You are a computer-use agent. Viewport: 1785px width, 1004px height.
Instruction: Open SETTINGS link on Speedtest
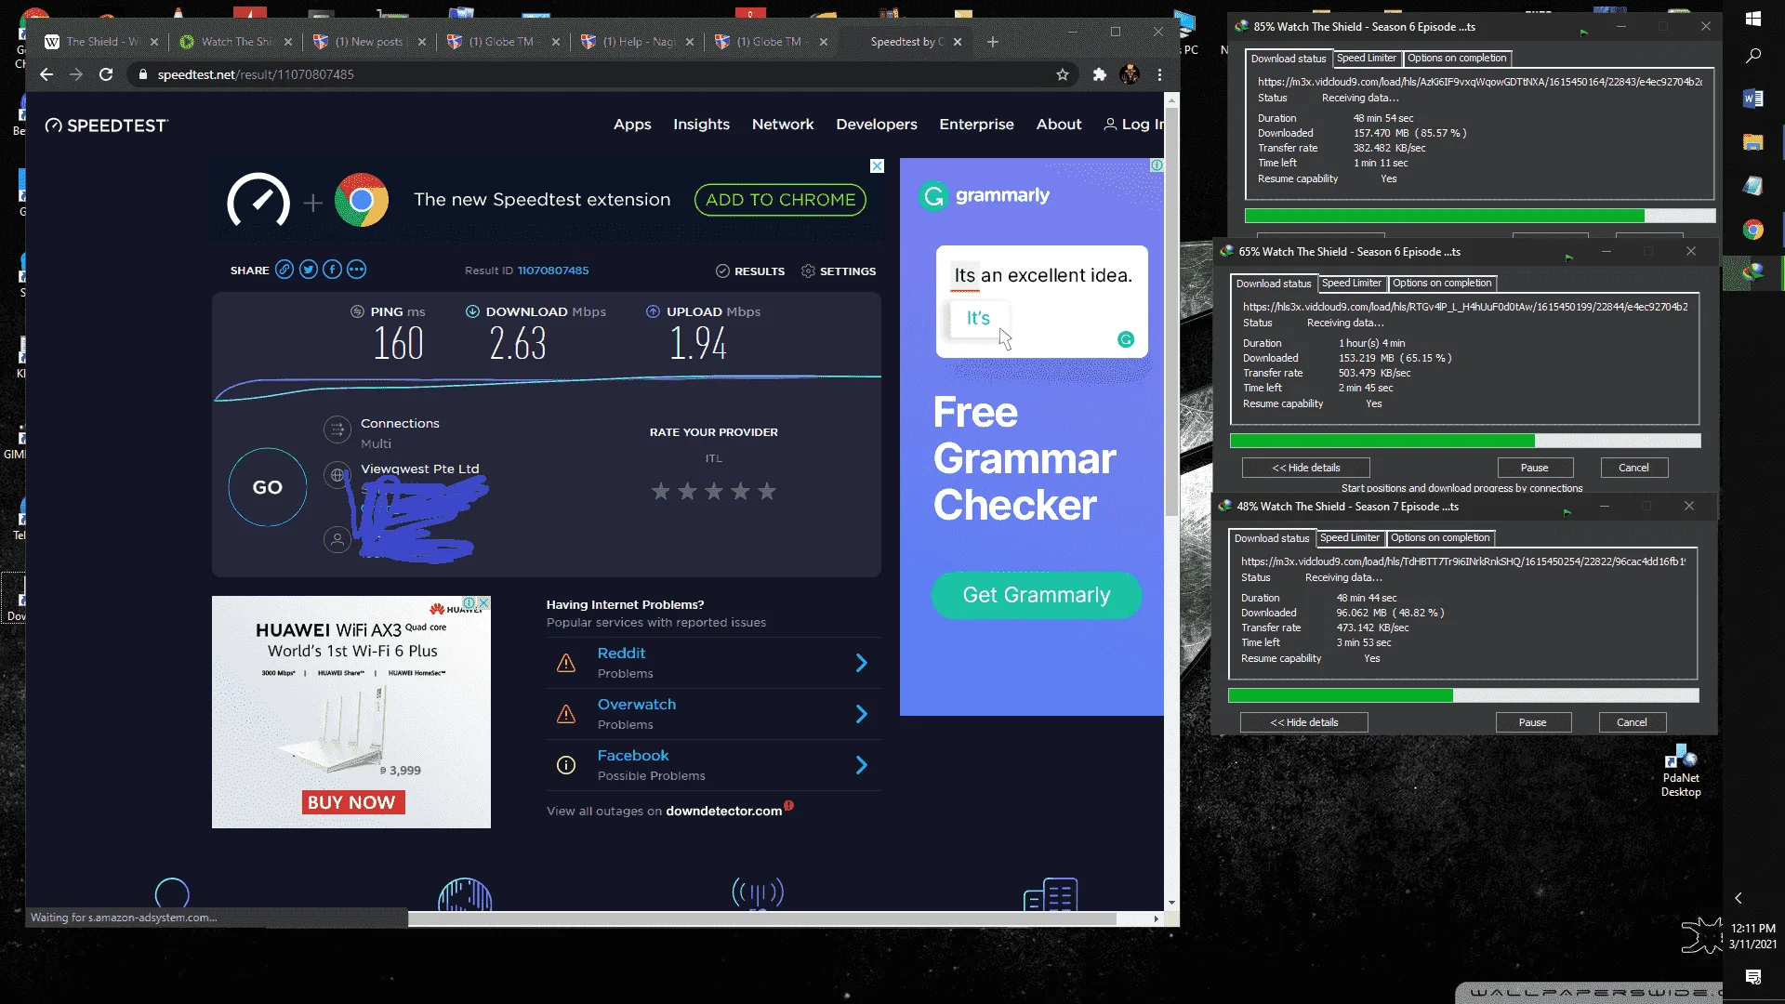pyautogui.click(x=839, y=271)
